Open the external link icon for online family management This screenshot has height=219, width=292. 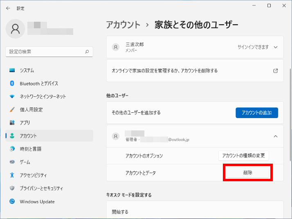click(x=276, y=71)
